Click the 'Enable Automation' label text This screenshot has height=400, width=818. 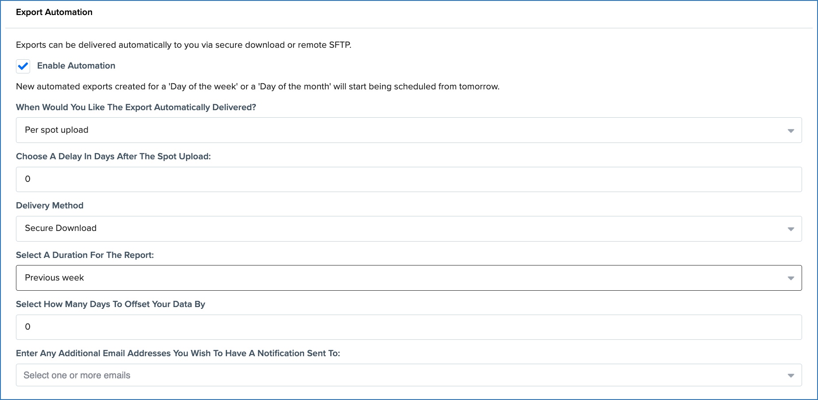pos(76,66)
